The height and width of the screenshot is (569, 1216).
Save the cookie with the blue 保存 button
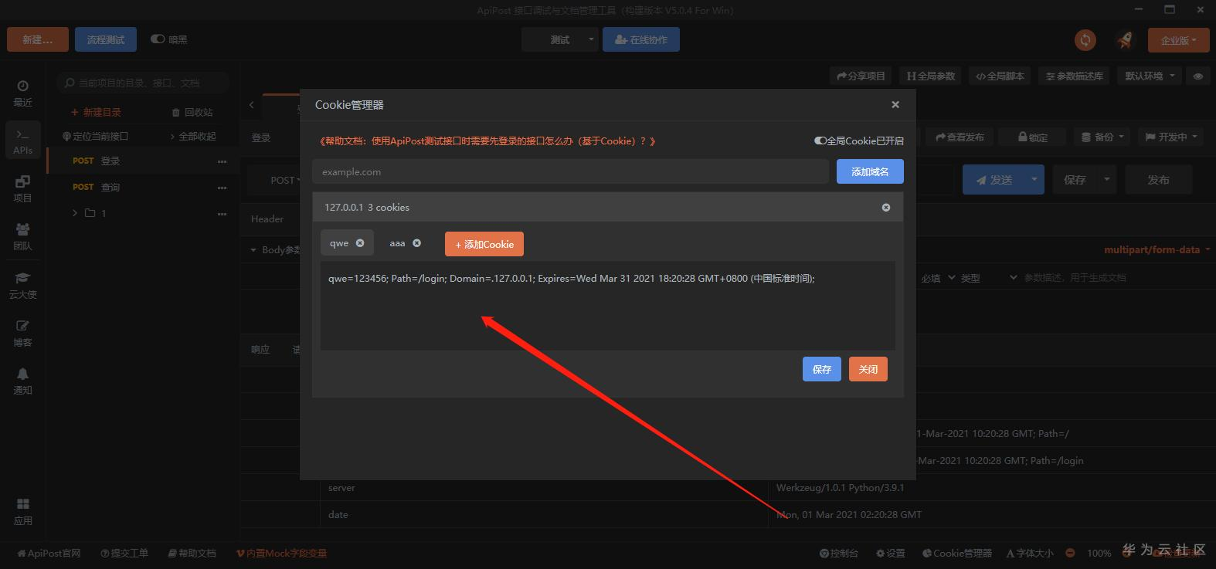822,369
